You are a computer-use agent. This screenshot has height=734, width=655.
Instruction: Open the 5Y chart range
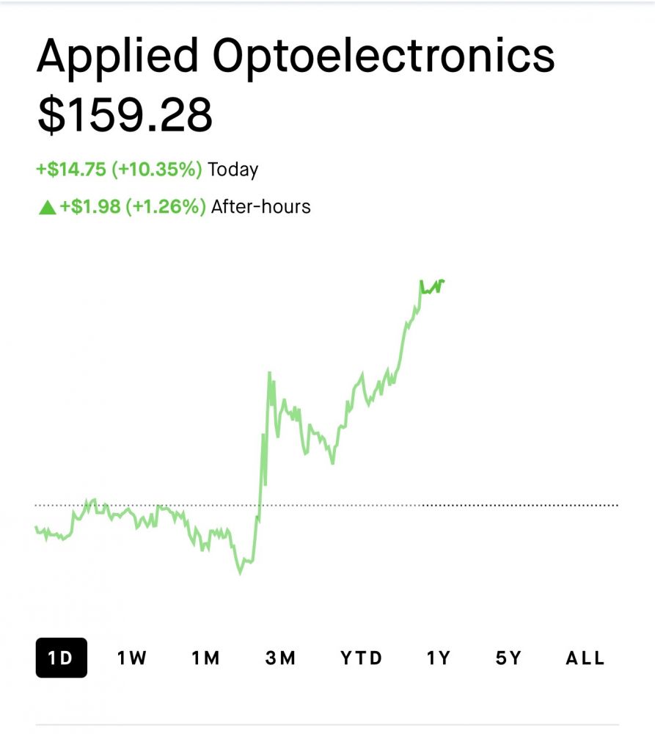click(x=508, y=658)
